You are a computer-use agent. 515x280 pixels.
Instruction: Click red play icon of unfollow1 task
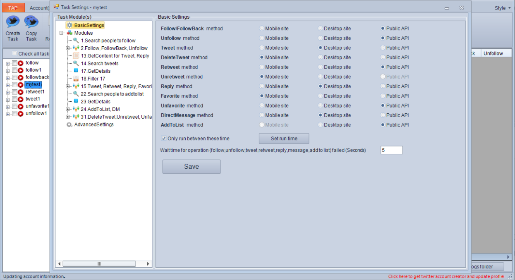point(21,114)
